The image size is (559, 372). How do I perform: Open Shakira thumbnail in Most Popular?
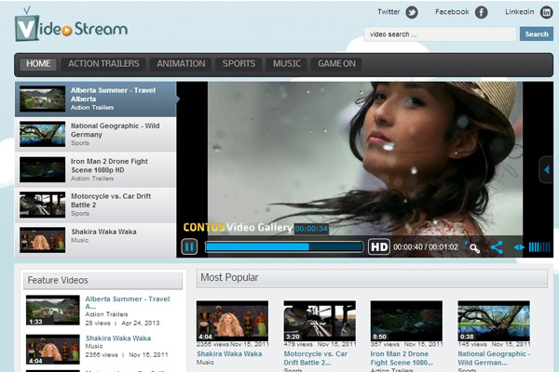232,321
